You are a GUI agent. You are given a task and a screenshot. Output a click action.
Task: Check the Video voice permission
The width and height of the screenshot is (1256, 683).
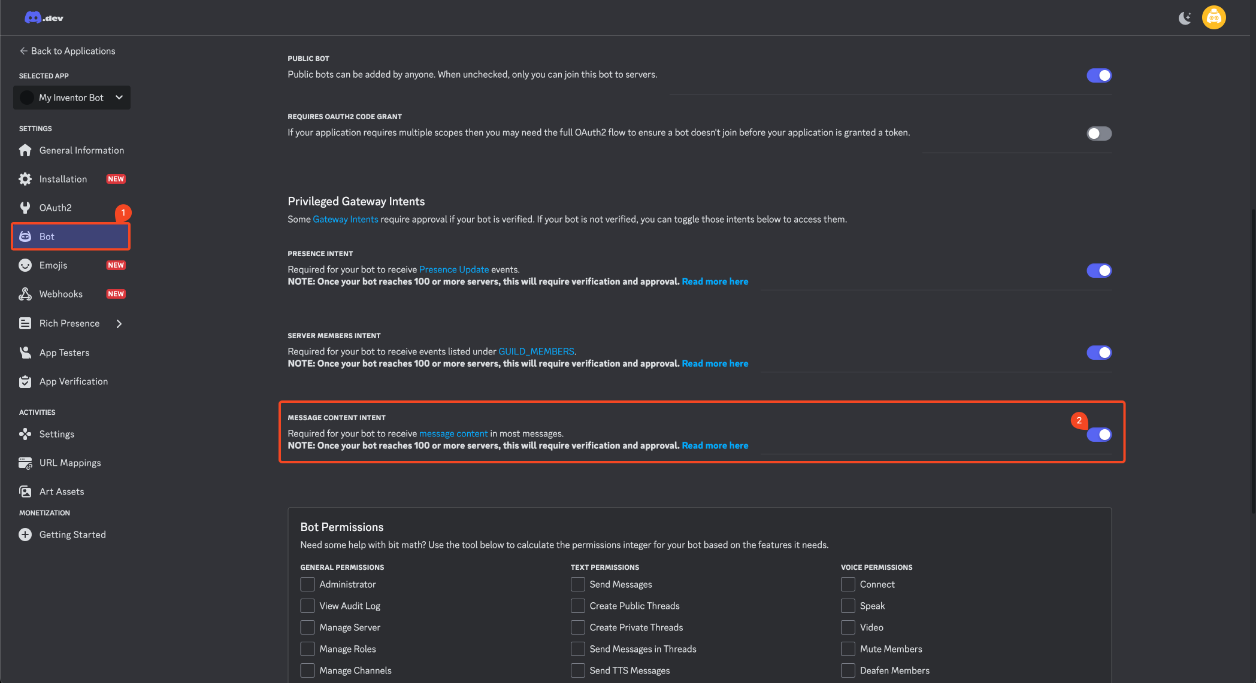click(x=848, y=627)
